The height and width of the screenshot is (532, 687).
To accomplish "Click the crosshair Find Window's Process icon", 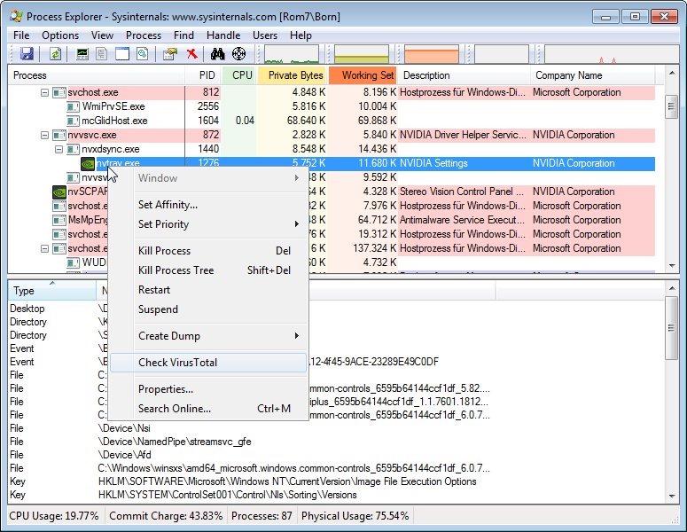I will point(238,54).
